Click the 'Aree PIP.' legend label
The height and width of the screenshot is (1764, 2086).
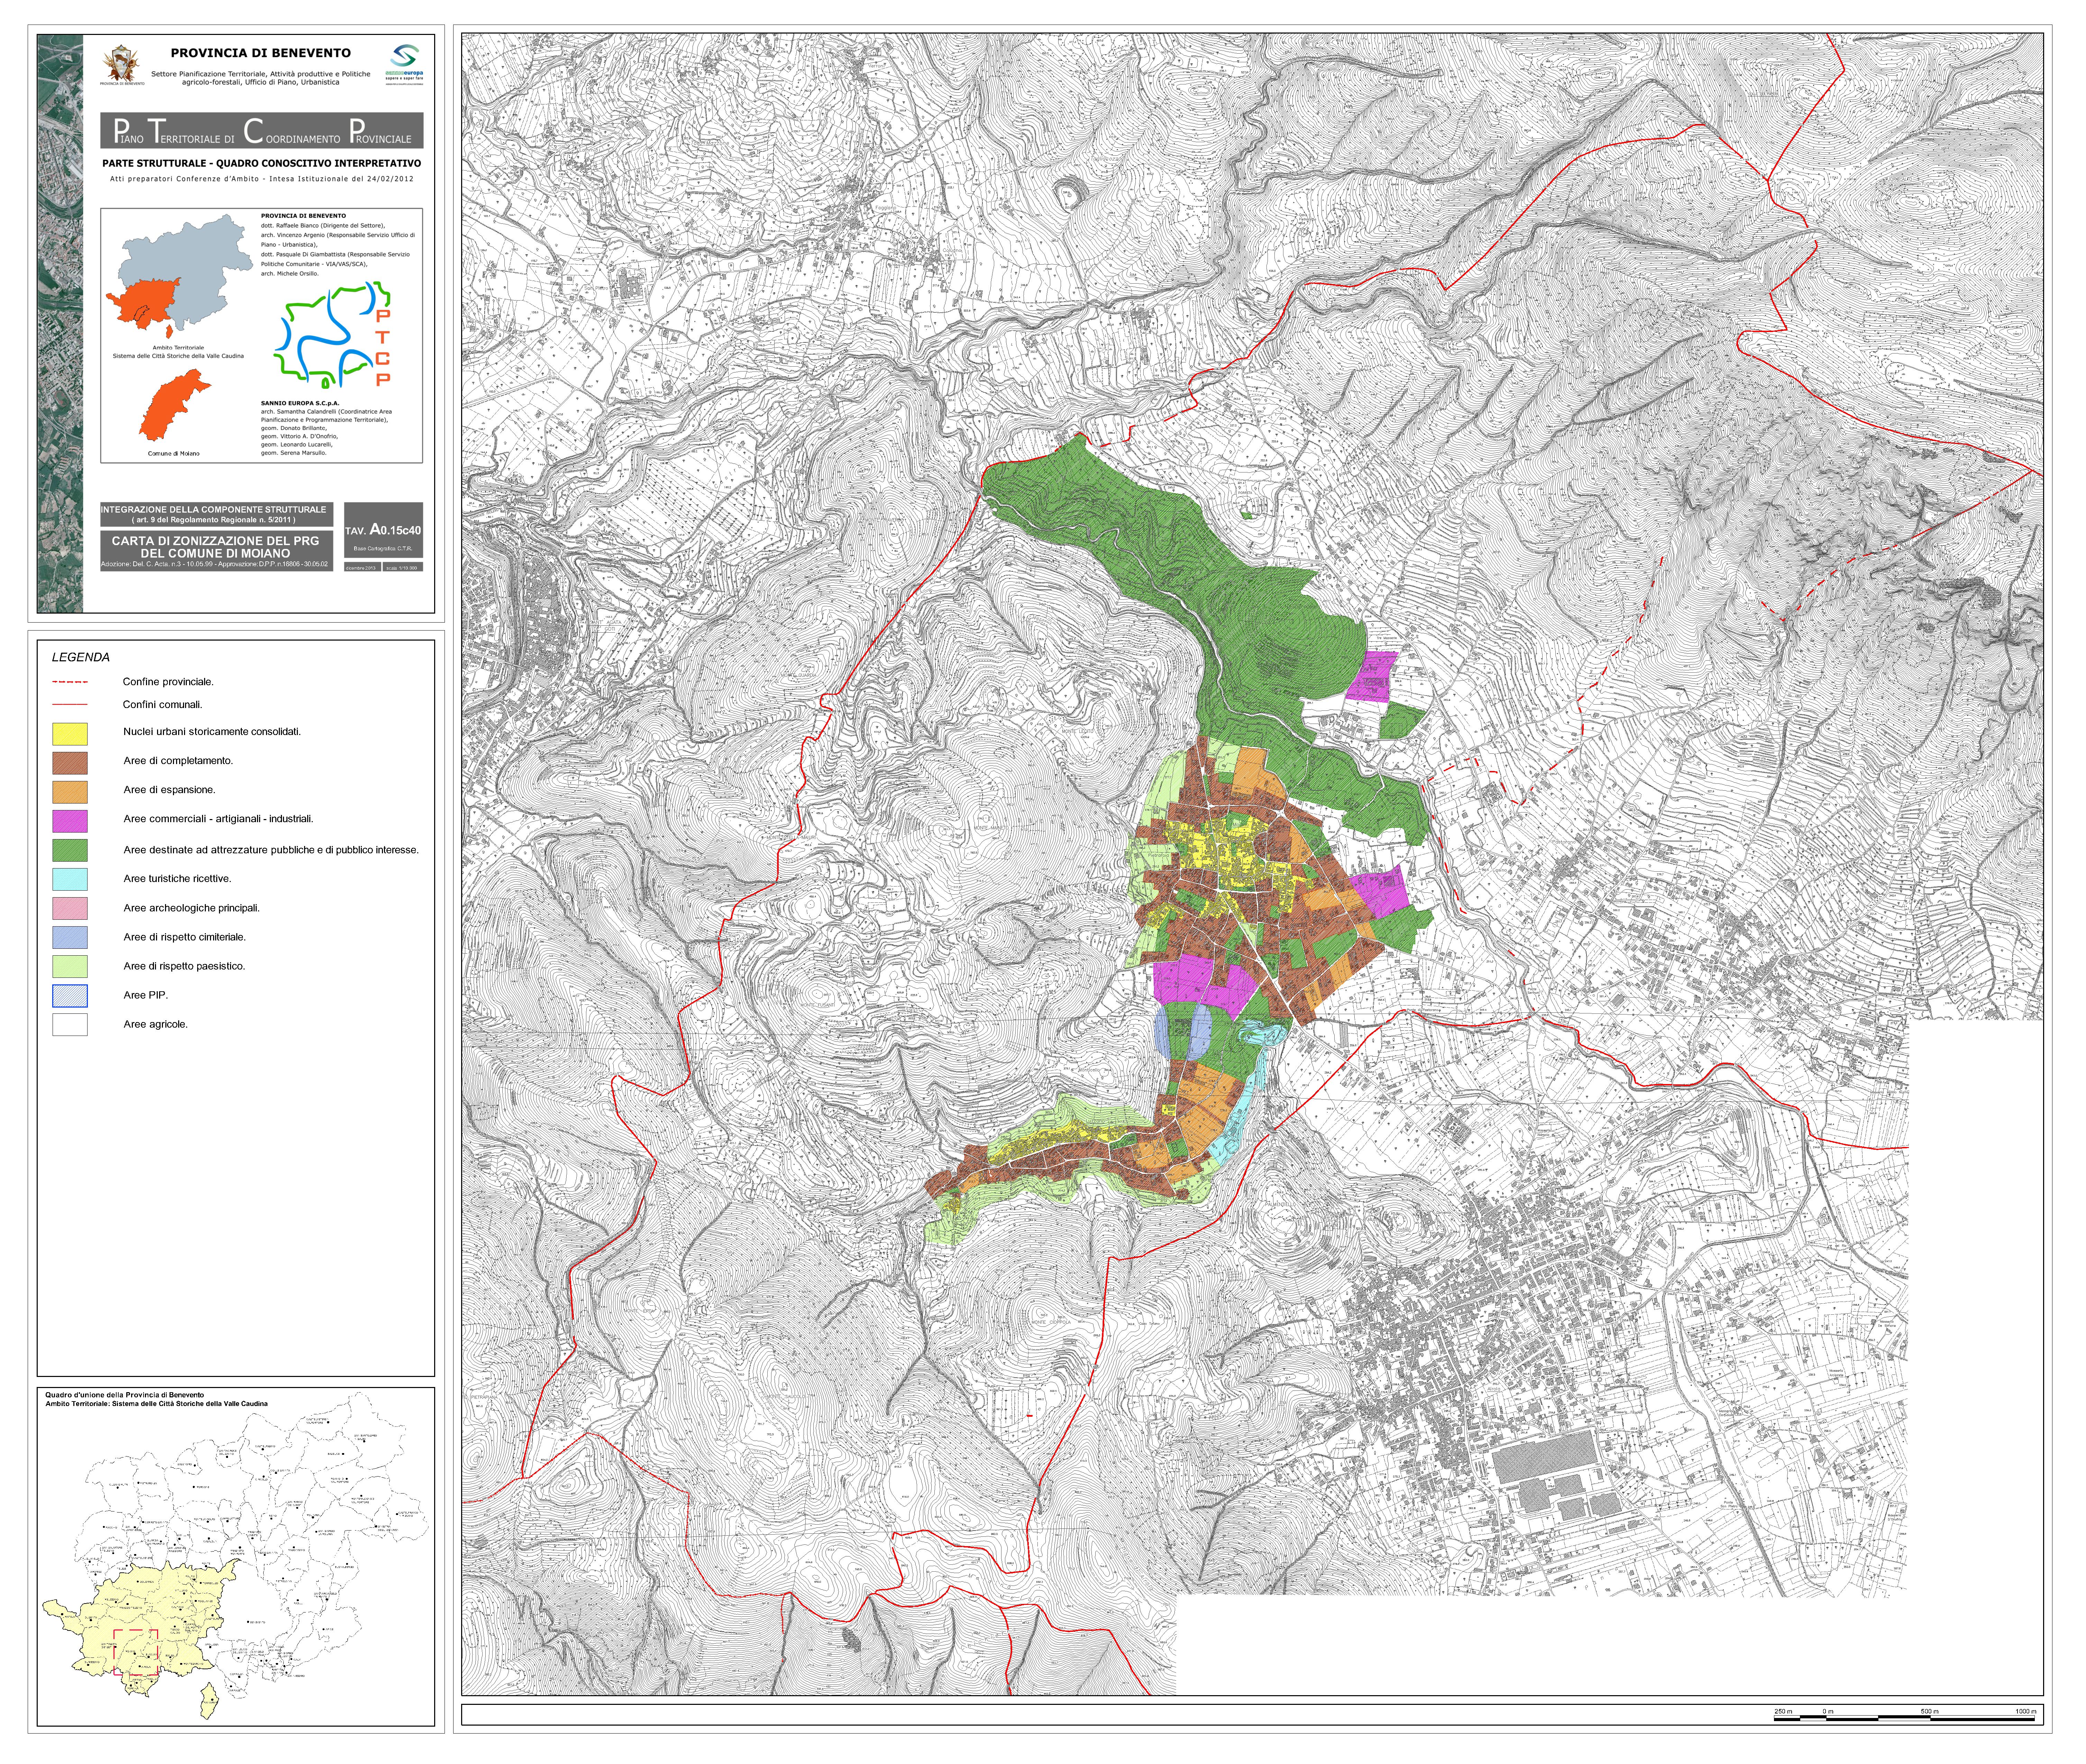146,995
